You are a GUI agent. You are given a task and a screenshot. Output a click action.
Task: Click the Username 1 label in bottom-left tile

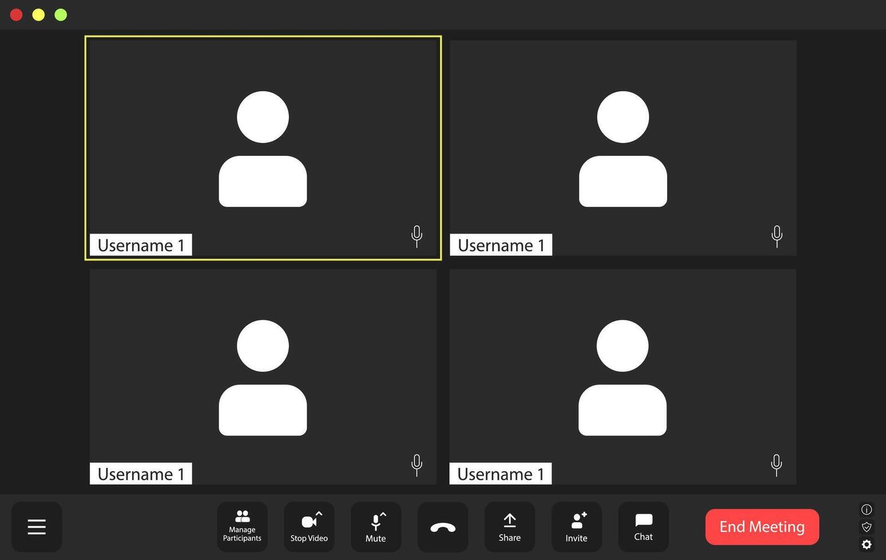141,474
